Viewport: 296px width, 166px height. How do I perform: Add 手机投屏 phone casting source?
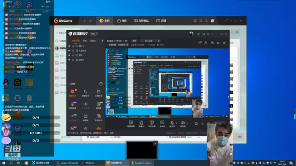tap(152, 124)
